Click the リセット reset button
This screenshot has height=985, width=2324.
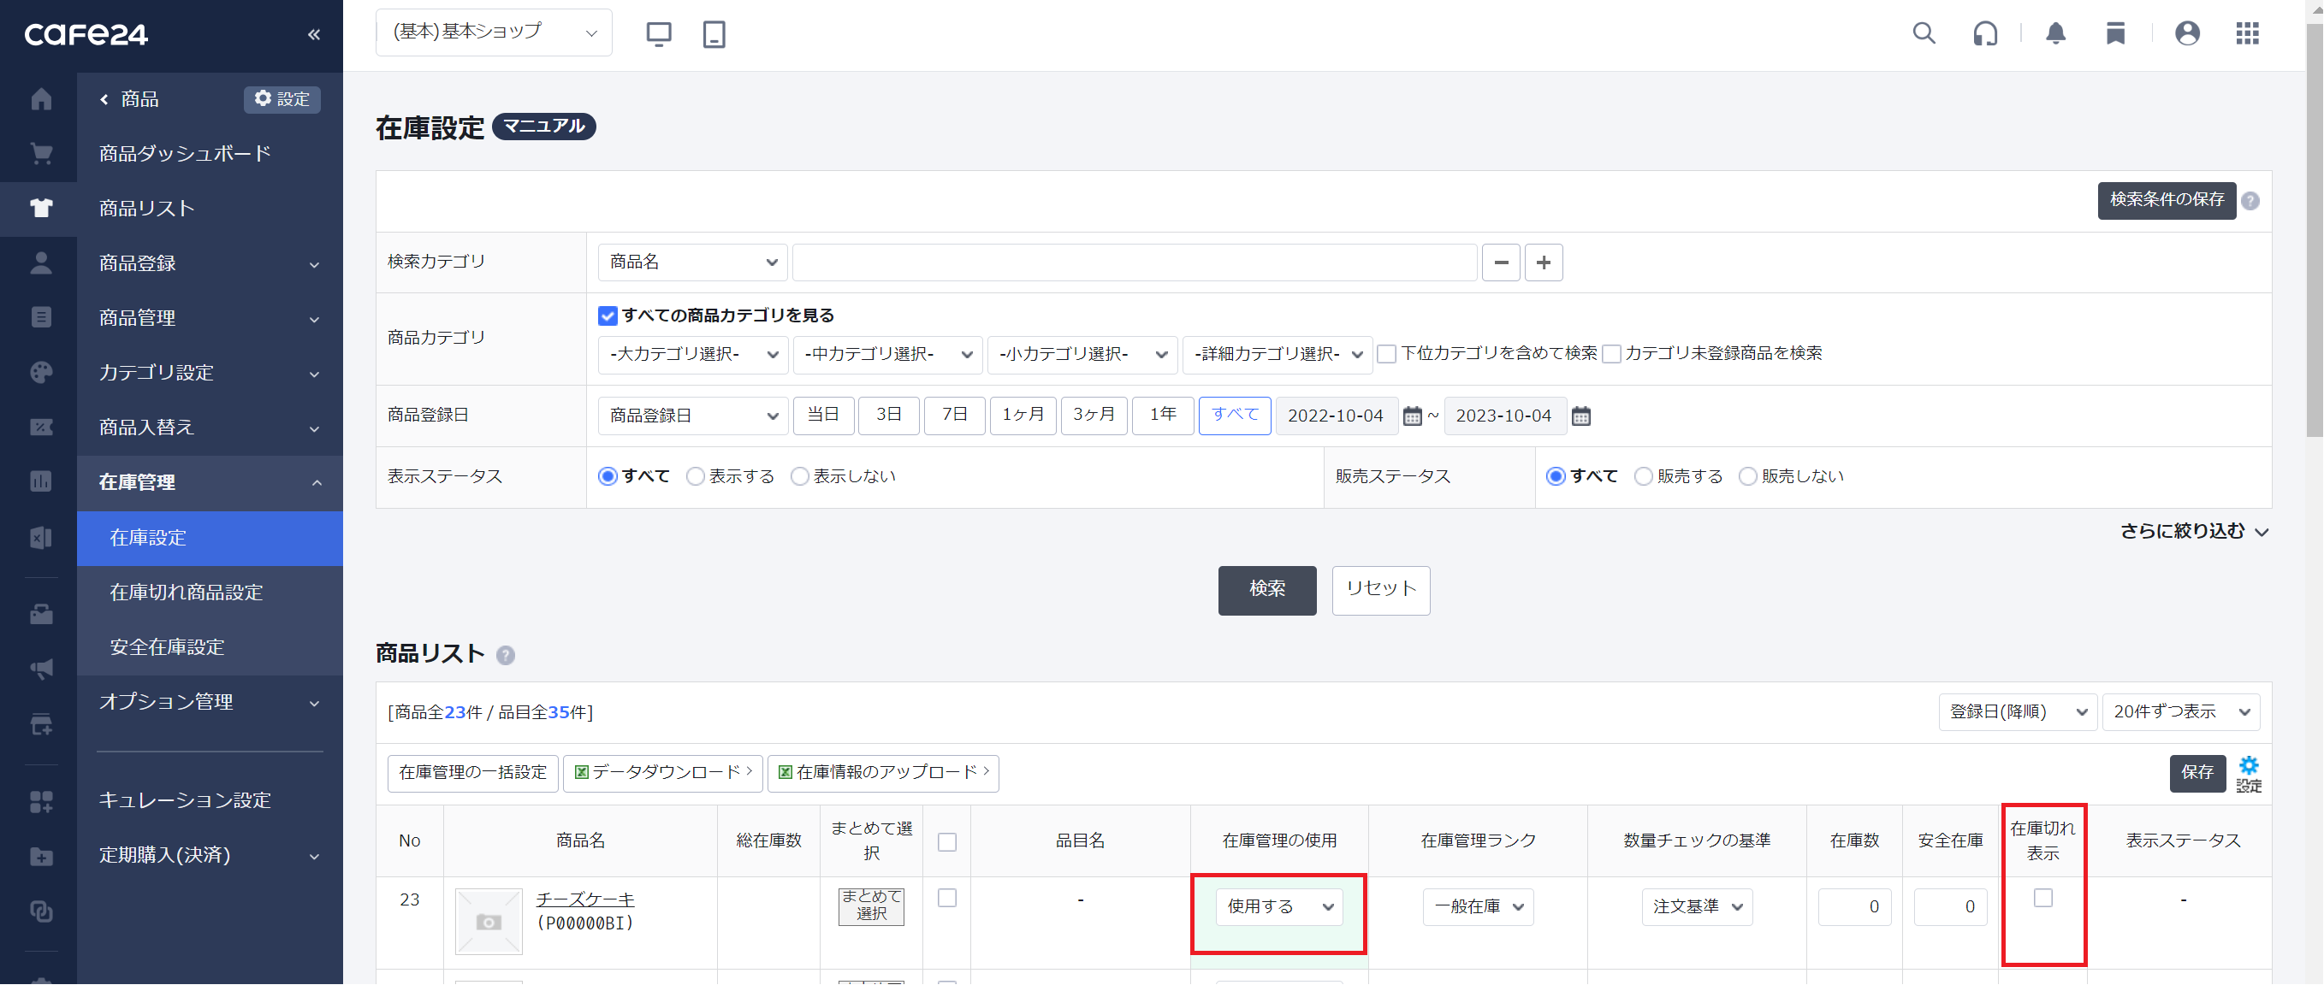click(1380, 590)
